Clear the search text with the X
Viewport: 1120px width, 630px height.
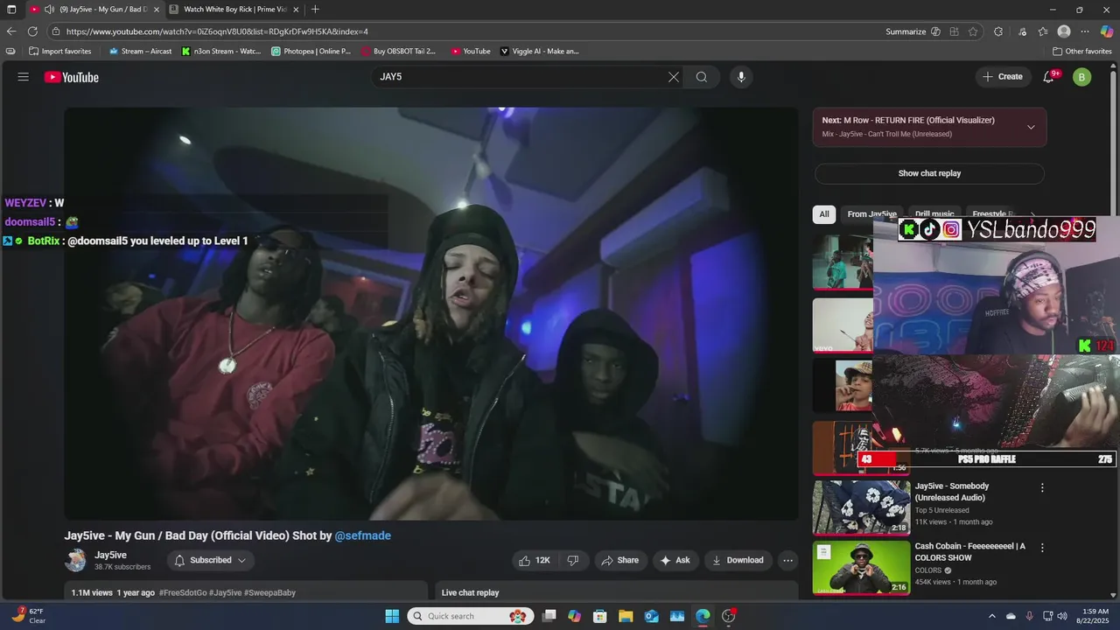point(674,77)
